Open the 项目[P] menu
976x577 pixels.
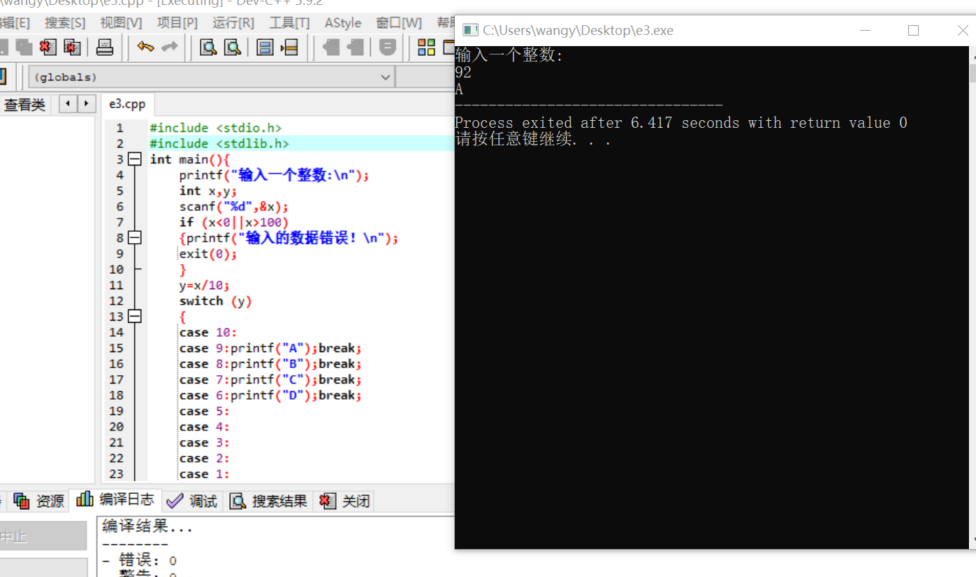pyautogui.click(x=177, y=23)
